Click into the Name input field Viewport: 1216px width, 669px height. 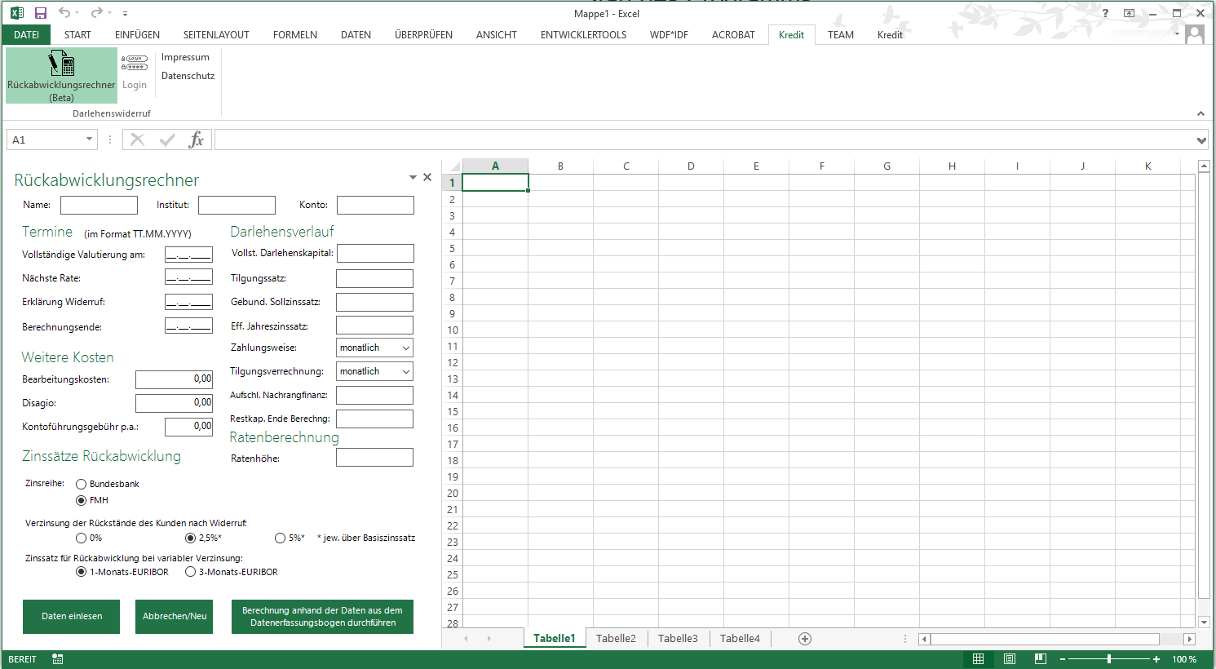(99, 205)
